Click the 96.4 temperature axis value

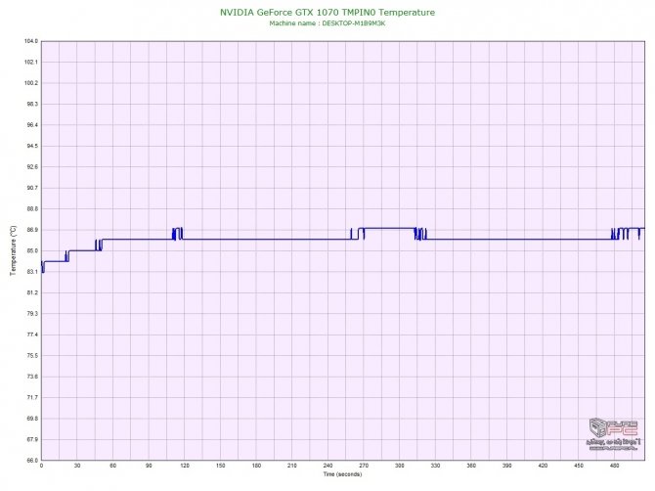32,124
